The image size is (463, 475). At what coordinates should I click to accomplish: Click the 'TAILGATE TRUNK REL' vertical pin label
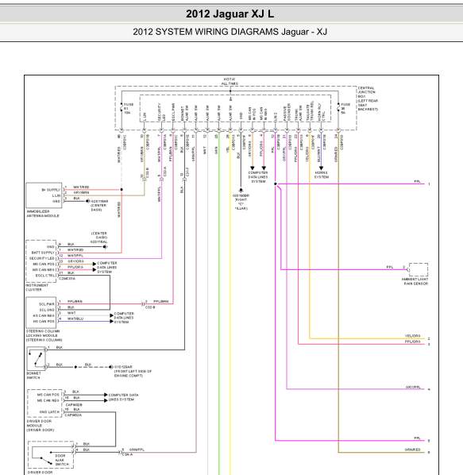coord(310,111)
